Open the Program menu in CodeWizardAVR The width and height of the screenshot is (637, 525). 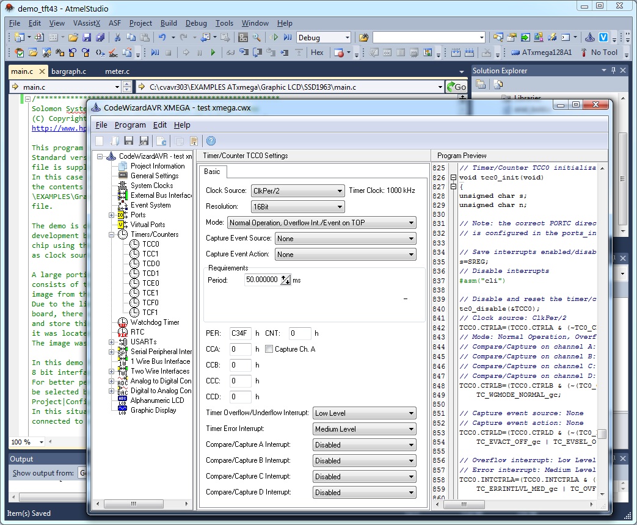130,125
